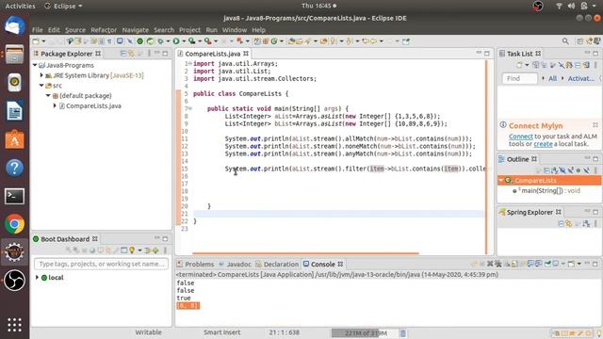The width and height of the screenshot is (603, 339).
Task: Open Chrome from the Ubuntu dock
Action: (x=14, y=224)
